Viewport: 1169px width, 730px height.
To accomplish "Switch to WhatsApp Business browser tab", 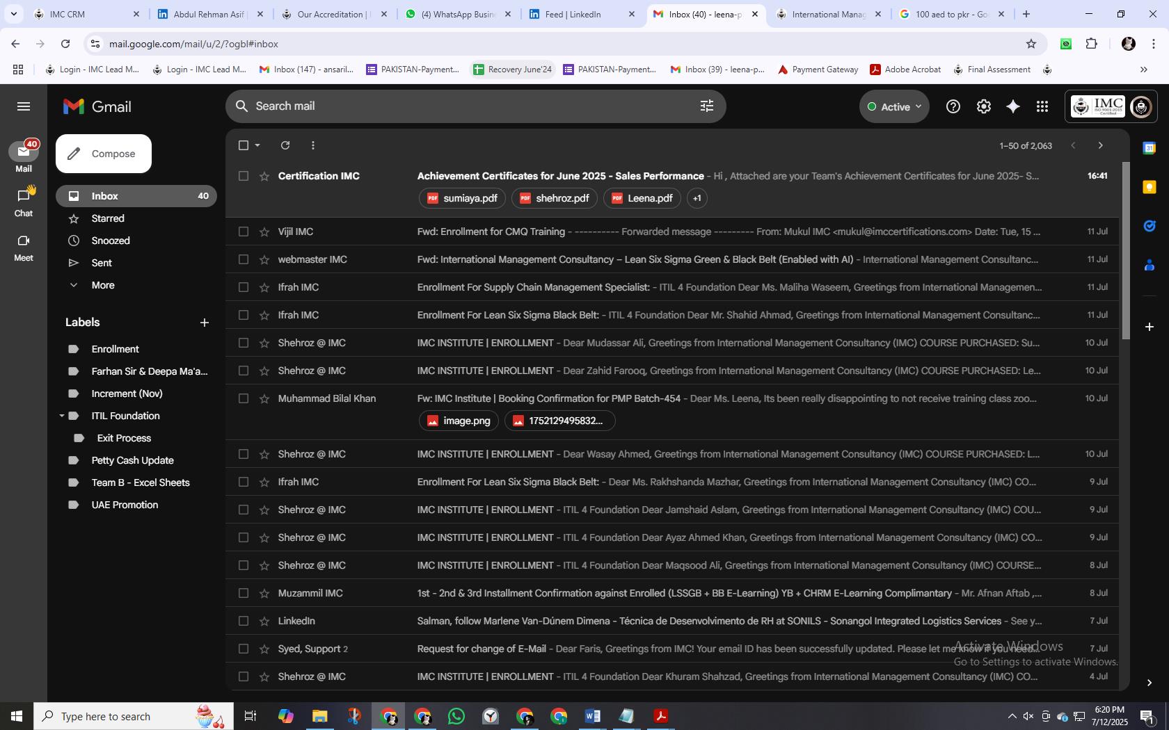I will coord(459,14).
